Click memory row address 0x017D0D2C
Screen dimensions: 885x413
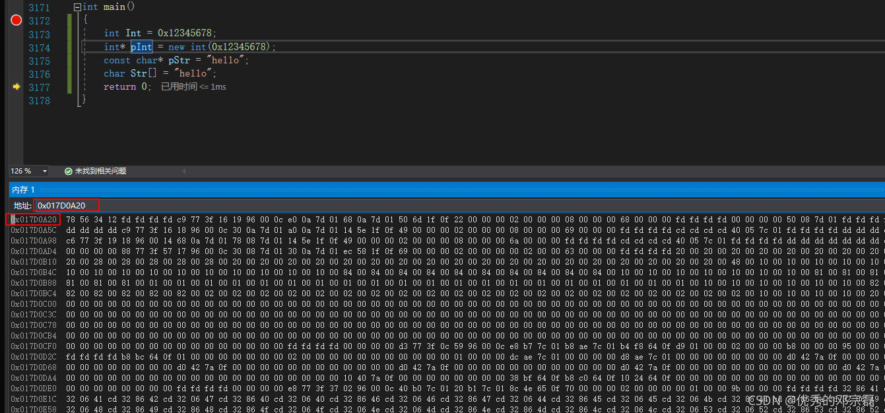[33, 356]
